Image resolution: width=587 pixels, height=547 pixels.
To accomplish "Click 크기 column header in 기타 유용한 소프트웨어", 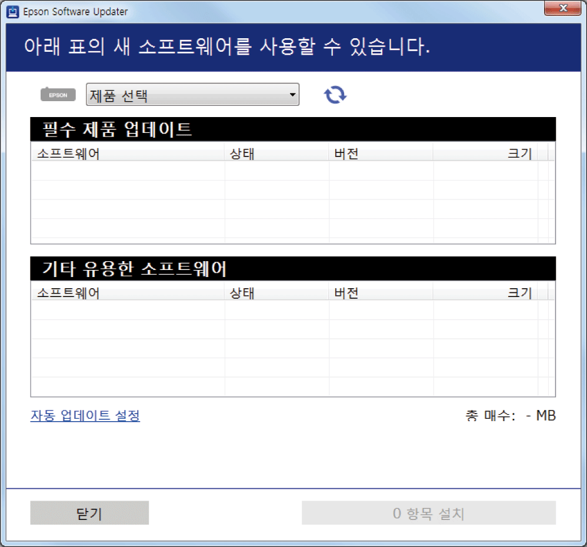I will 485,293.
